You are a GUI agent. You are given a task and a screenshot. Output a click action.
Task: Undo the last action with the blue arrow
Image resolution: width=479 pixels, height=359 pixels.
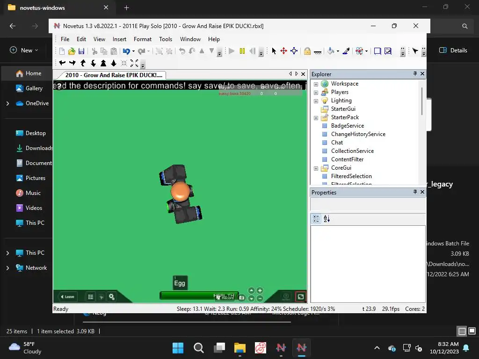126,51
